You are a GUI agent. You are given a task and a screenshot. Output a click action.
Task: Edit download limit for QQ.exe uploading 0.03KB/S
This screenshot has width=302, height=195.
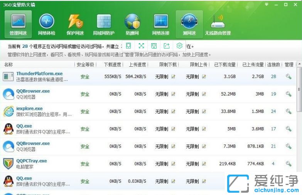pos(173,181)
